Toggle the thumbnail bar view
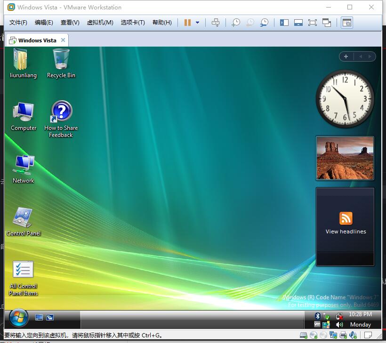 click(x=298, y=23)
